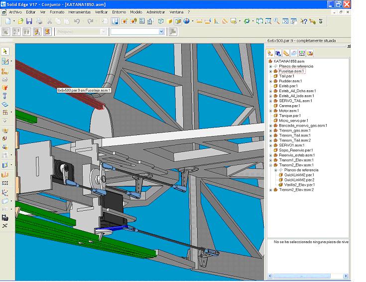The height and width of the screenshot is (282, 366).
Task: Open the Verificar menu
Action: click(101, 11)
